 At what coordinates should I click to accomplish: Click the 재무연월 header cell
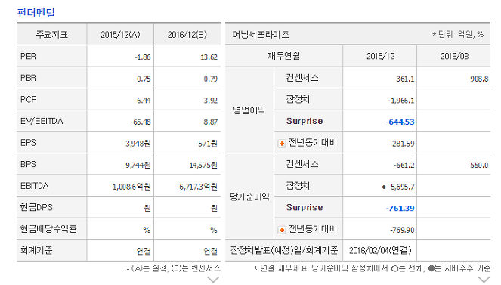click(x=283, y=56)
